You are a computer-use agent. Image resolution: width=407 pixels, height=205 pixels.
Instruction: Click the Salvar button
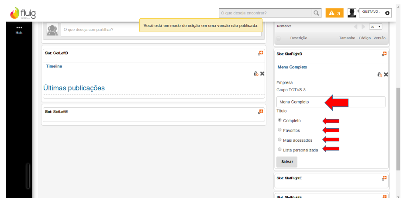click(287, 161)
